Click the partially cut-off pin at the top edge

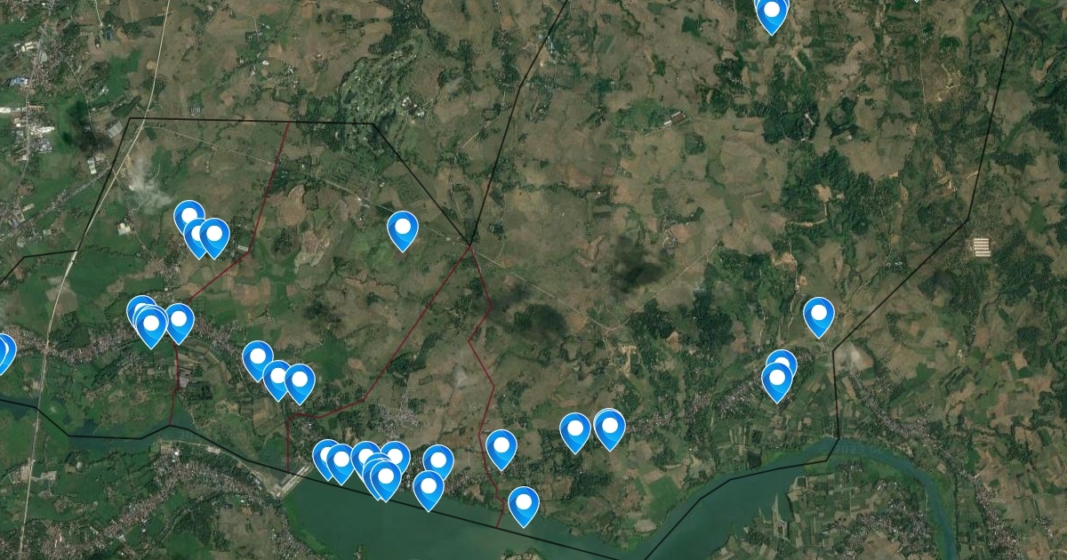pyautogui.click(x=771, y=14)
